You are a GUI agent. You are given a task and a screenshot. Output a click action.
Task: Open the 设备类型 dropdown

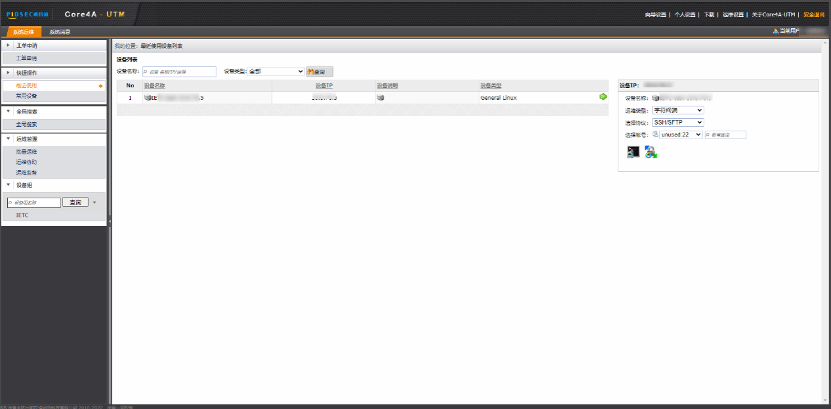(276, 72)
